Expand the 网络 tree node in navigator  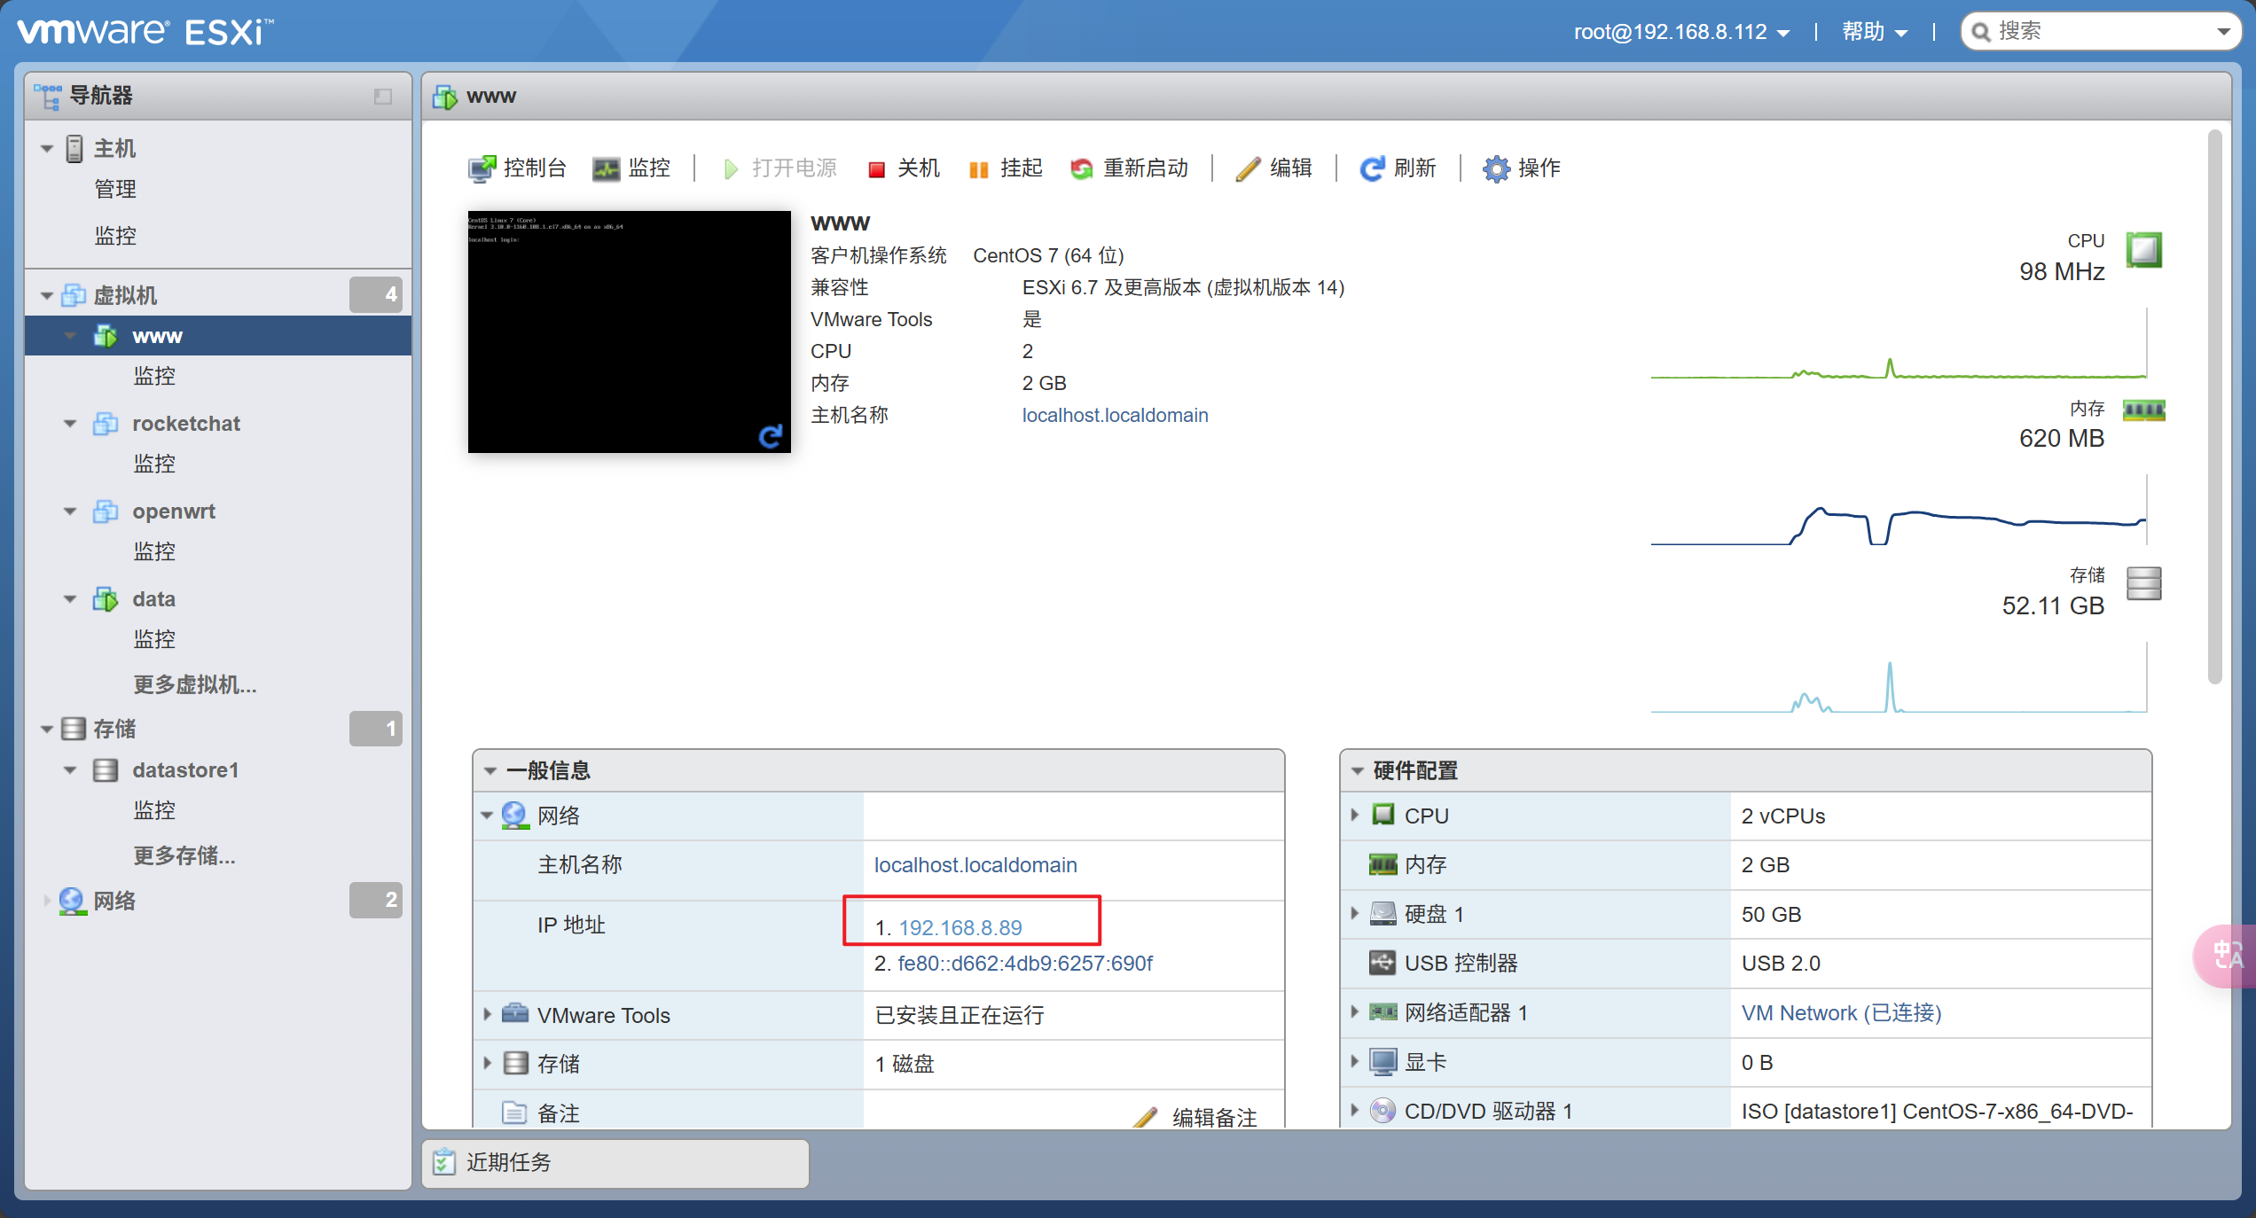pos(47,901)
